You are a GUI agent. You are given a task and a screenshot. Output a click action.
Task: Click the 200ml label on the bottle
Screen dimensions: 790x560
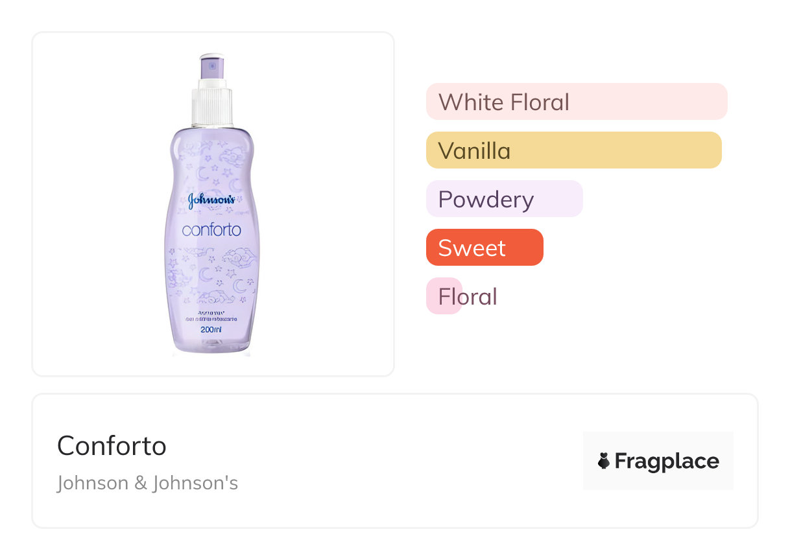[211, 331]
